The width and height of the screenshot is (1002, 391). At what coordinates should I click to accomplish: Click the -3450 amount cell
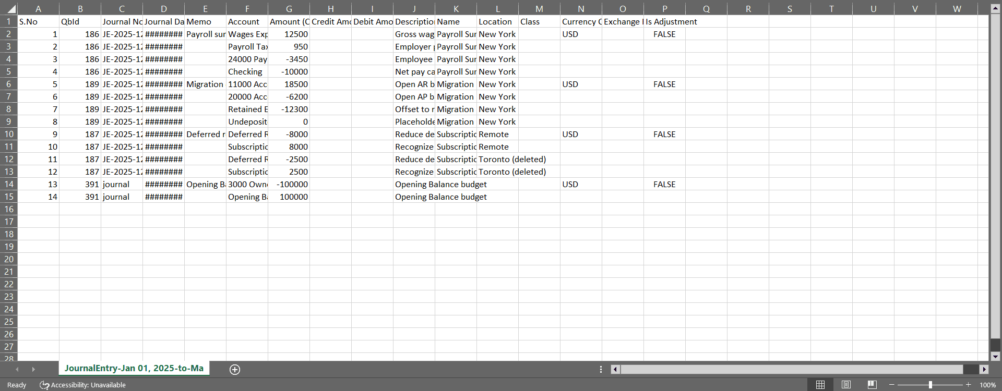point(289,59)
